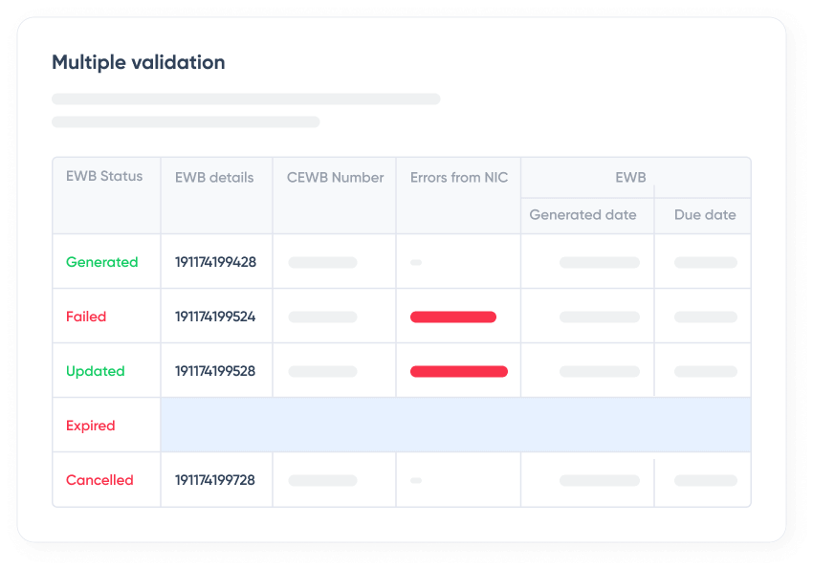Click the Generated date sub-header

582,215
